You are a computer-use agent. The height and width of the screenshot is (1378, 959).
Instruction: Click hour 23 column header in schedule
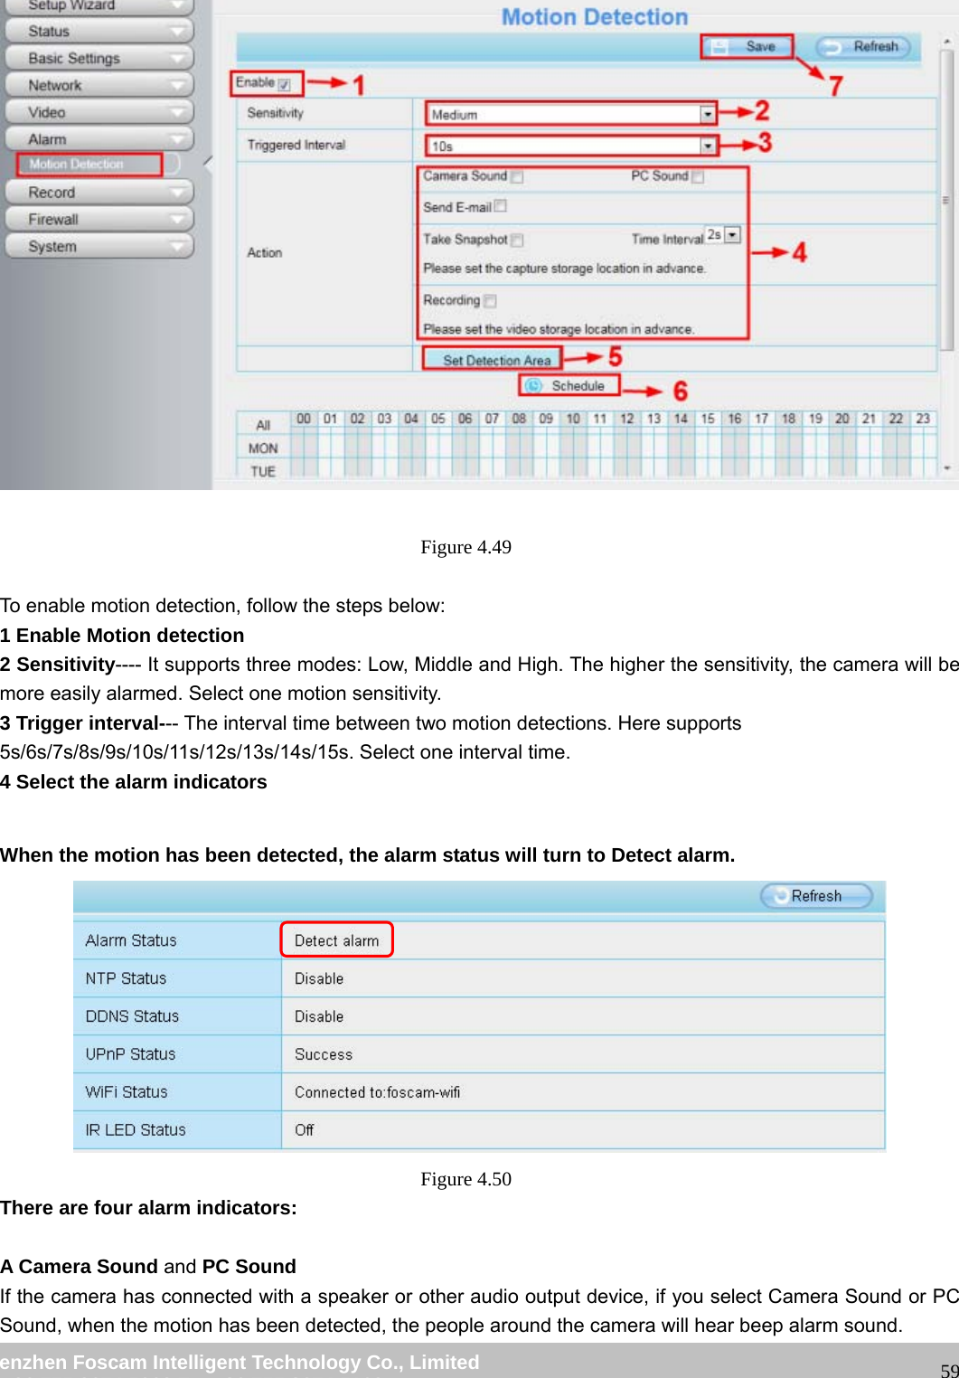[x=923, y=419]
